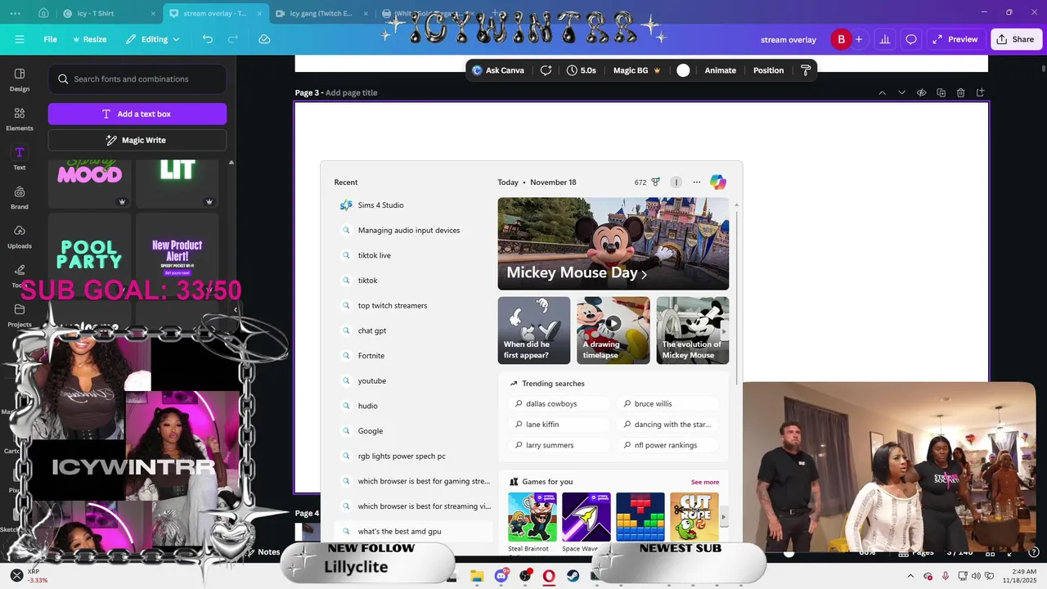Open A drawing timelapse video card
Image resolution: width=1047 pixels, height=589 pixels.
[613, 330]
